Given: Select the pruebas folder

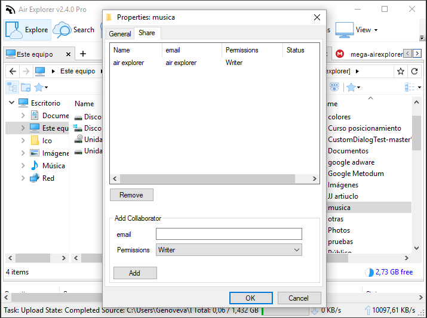Looking at the screenshot, I should (x=340, y=242).
